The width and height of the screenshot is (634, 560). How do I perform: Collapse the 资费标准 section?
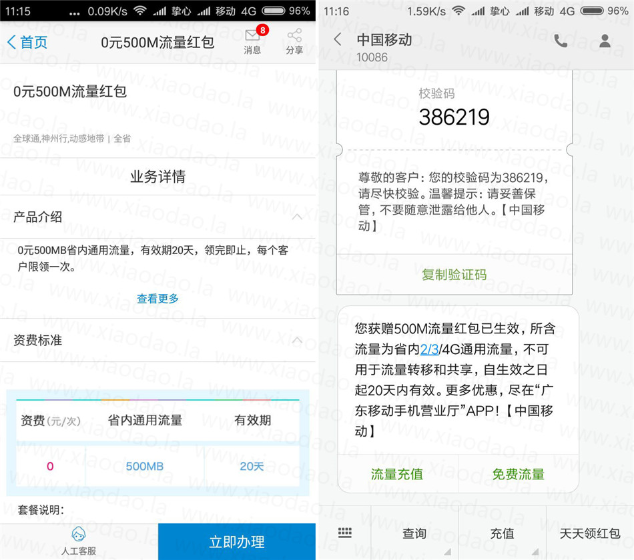(297, 340)
